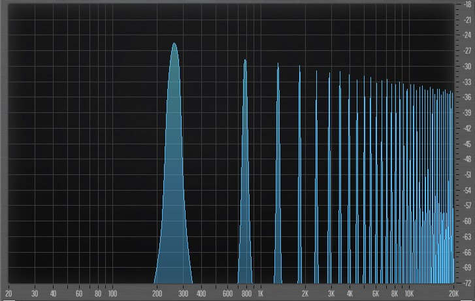
Task: Click the tallest spectrum peak near 260 Hz
Action: pos(174,46)
